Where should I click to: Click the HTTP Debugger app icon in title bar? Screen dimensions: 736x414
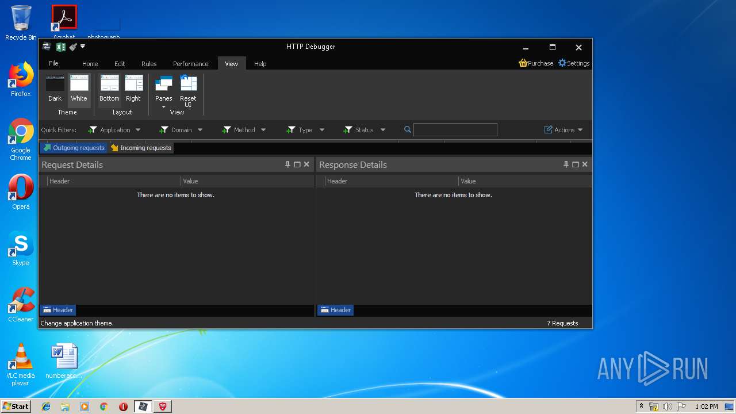pos(47,47)
